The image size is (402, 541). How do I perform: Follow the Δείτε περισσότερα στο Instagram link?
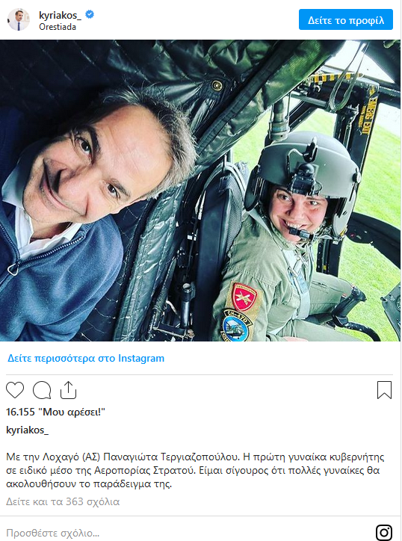point(86,358)
